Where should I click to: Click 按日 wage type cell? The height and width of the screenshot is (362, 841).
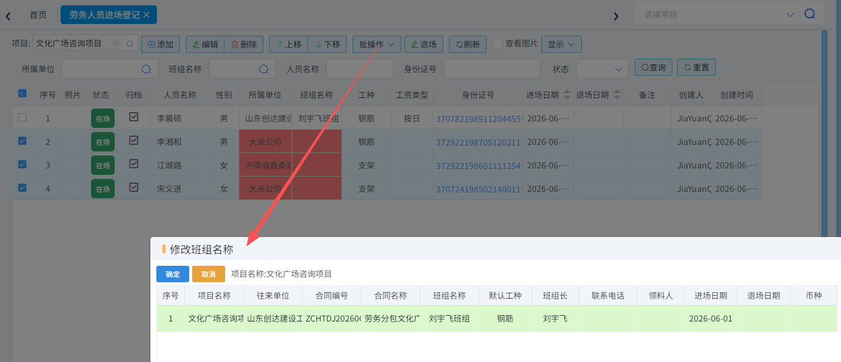[x=412, y=119]
